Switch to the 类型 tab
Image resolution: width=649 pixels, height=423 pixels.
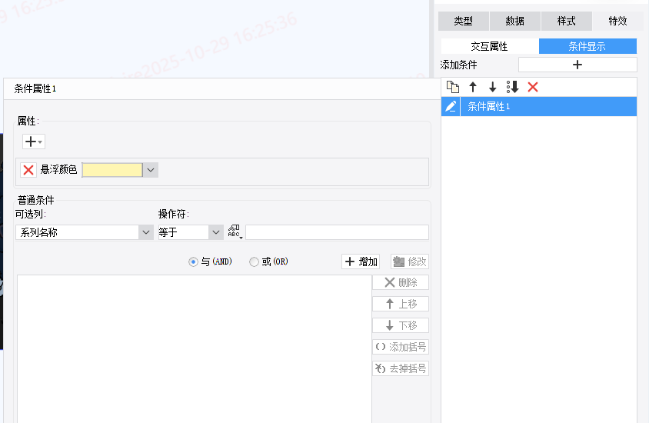[x=463, y=21]
